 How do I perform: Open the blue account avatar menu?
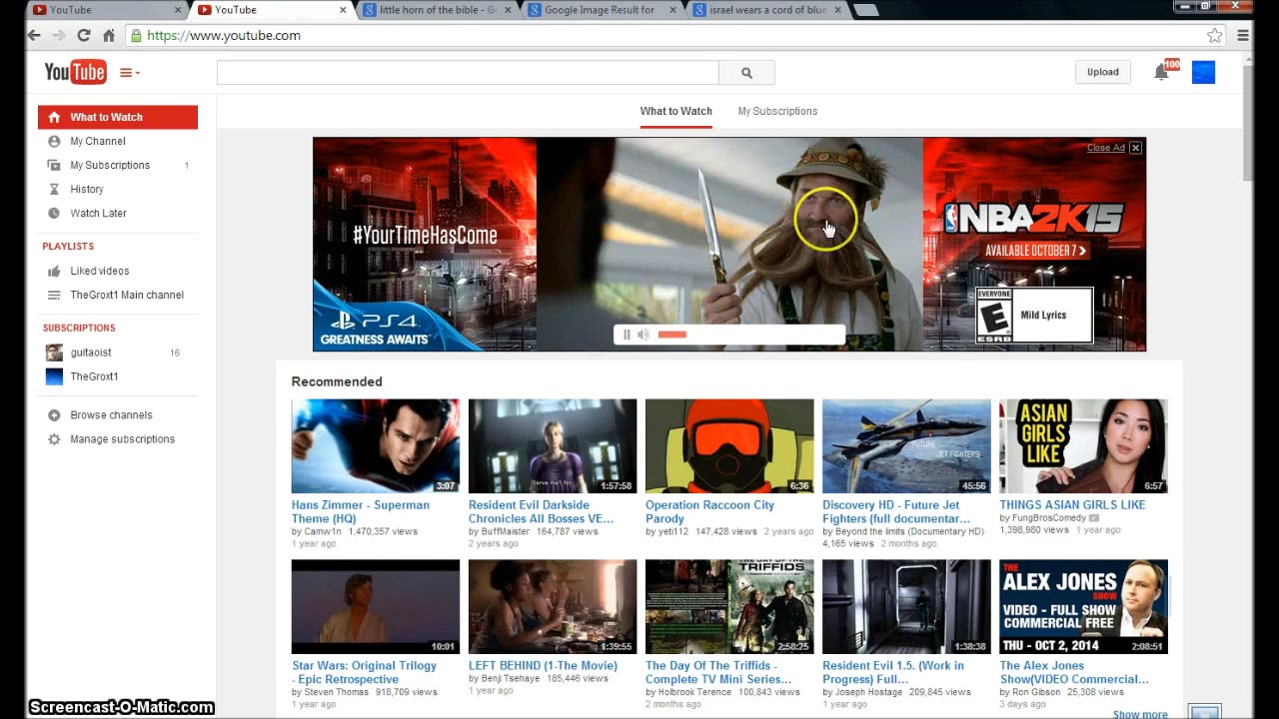coord(1203,72)
